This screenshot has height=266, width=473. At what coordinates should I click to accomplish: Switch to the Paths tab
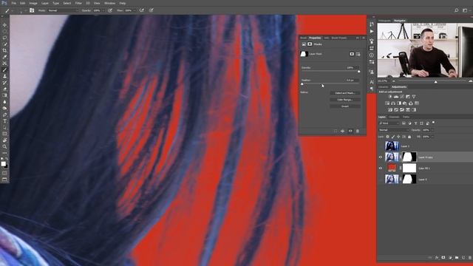tap(406, 117)
